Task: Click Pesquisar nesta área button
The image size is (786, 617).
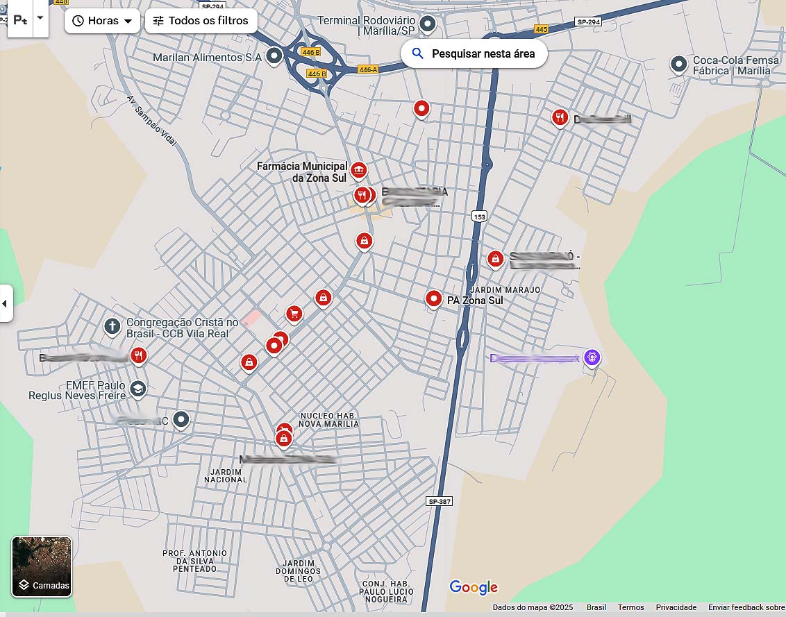Action: tap(474, 53)
